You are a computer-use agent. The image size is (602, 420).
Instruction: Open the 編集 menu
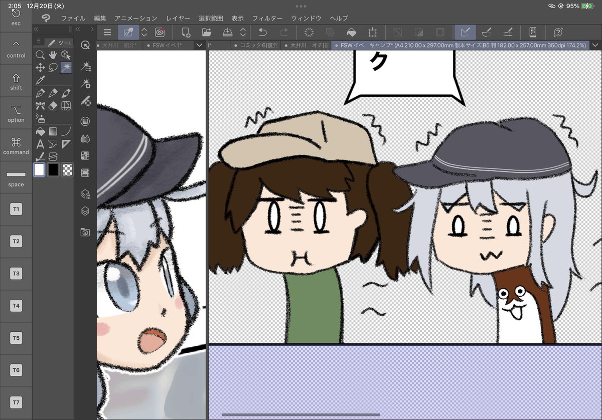100,18
